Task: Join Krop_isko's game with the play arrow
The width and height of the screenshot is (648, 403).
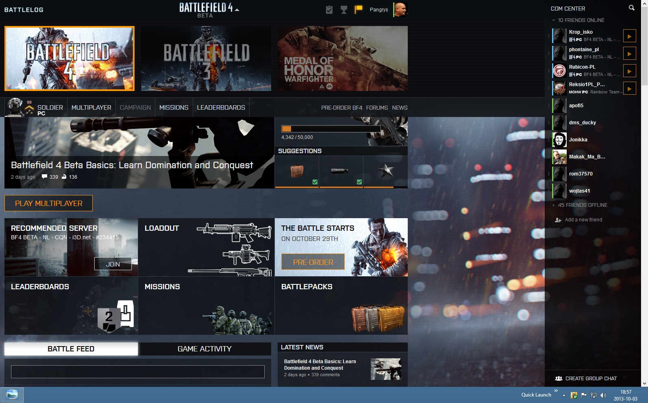Action: pos(629,36)
